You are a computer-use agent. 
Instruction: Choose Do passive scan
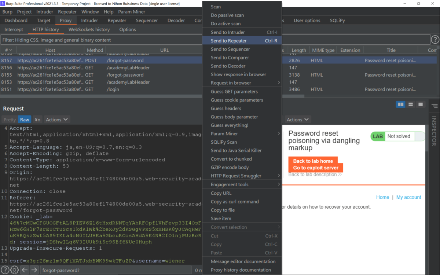(242, 15)
